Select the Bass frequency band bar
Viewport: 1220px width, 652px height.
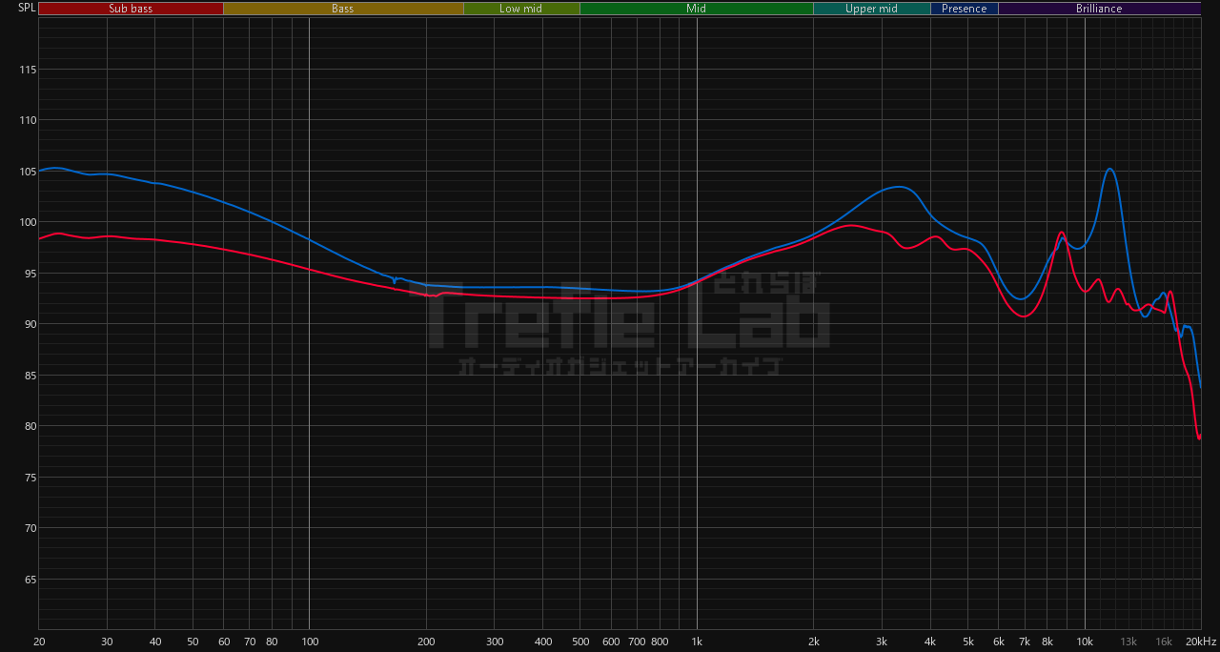(x=343, y=9)
